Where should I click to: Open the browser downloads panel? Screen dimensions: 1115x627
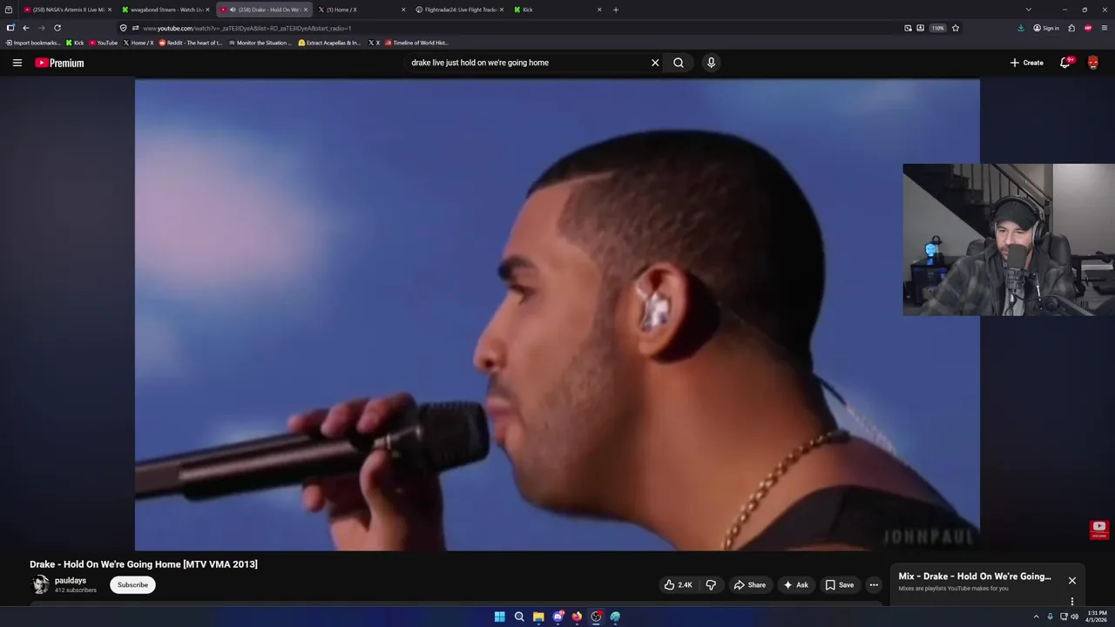pyautogui.click(x=1021, y=28)
